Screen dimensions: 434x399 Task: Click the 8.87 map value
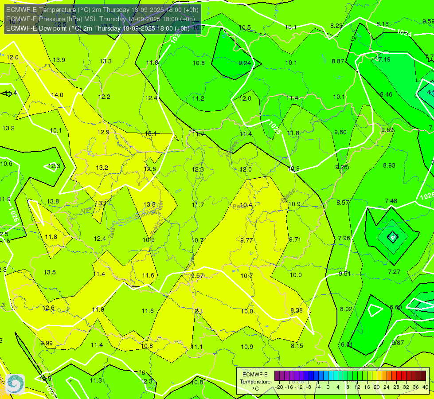click(x=338, y=61)
